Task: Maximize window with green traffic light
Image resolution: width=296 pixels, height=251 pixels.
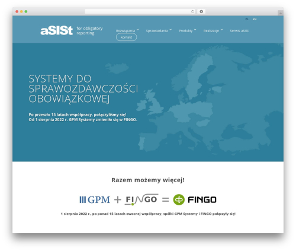Action: [26, 12]
